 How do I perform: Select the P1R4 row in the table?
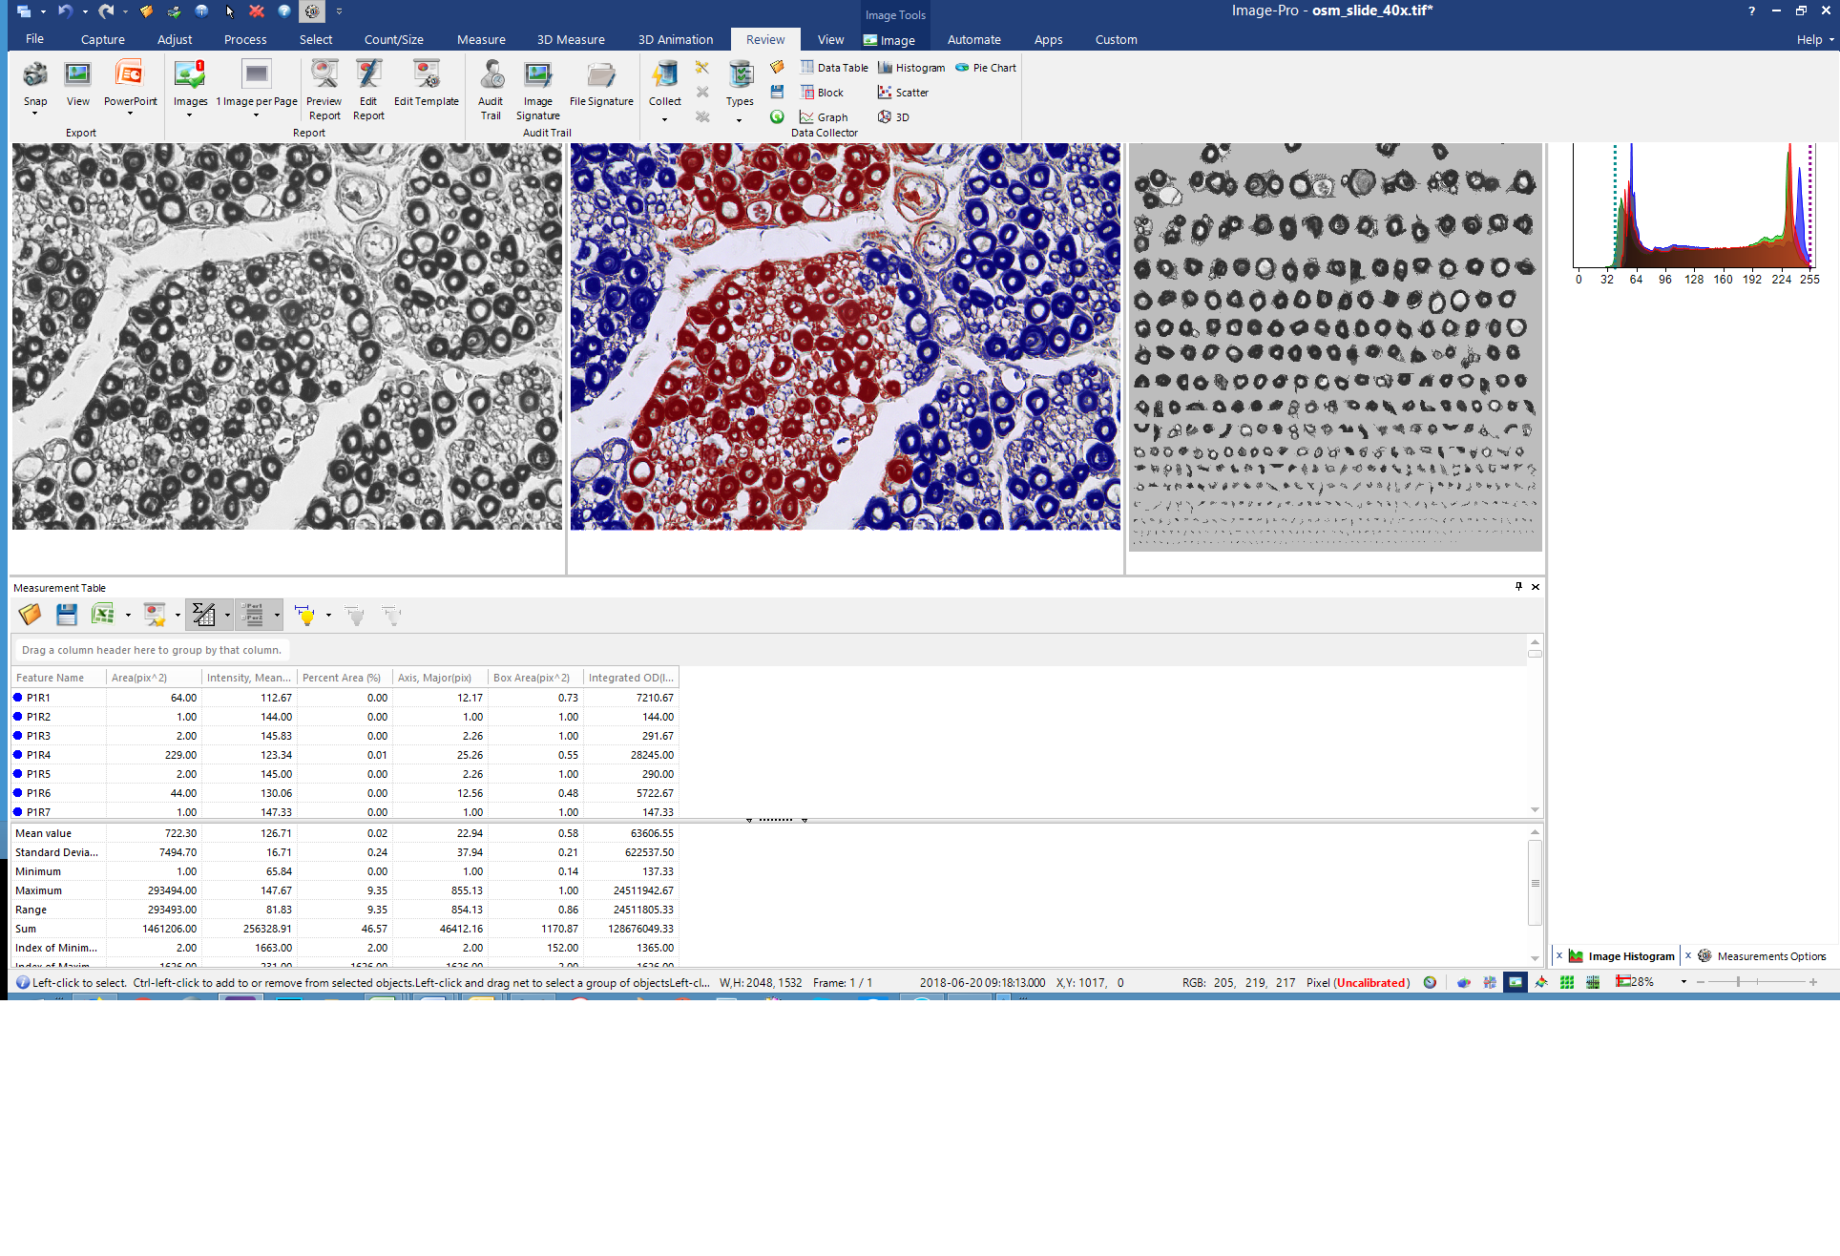[345, 755]
